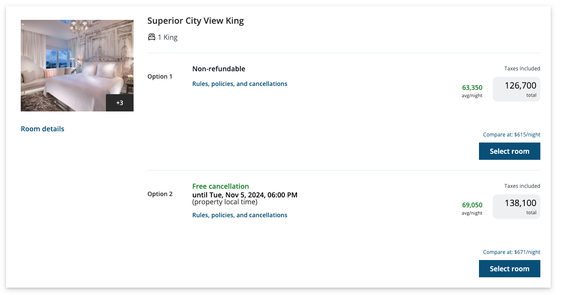The image size is (565, 295).
Task: Click the 69,050 avg/night price
Action: [x=472, y=205]
